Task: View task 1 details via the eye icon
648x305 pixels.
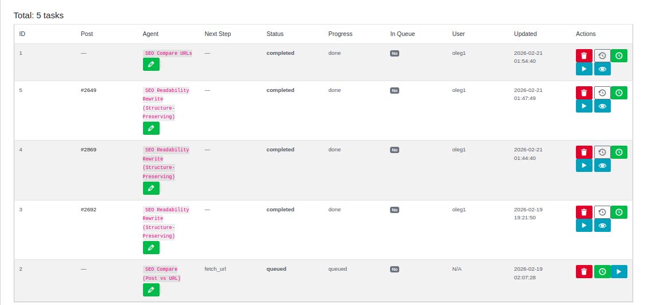Action: pos(602,69)
